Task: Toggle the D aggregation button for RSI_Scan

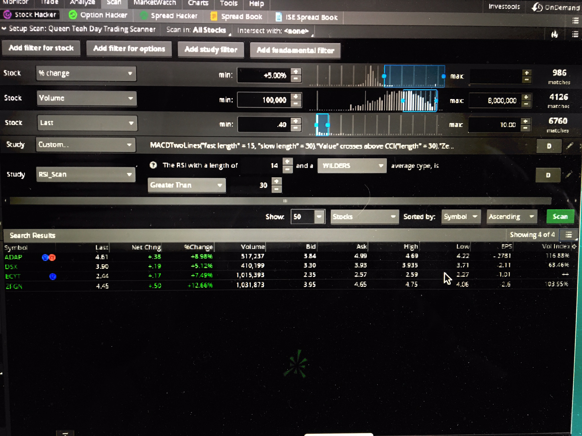Action: click(x=548, y=175)
